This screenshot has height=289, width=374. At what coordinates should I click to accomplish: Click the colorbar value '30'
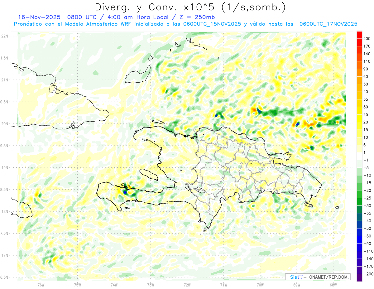(366, 107)
